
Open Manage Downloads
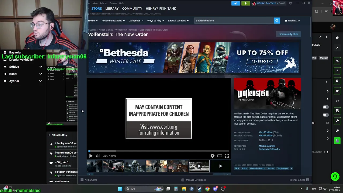193,180
